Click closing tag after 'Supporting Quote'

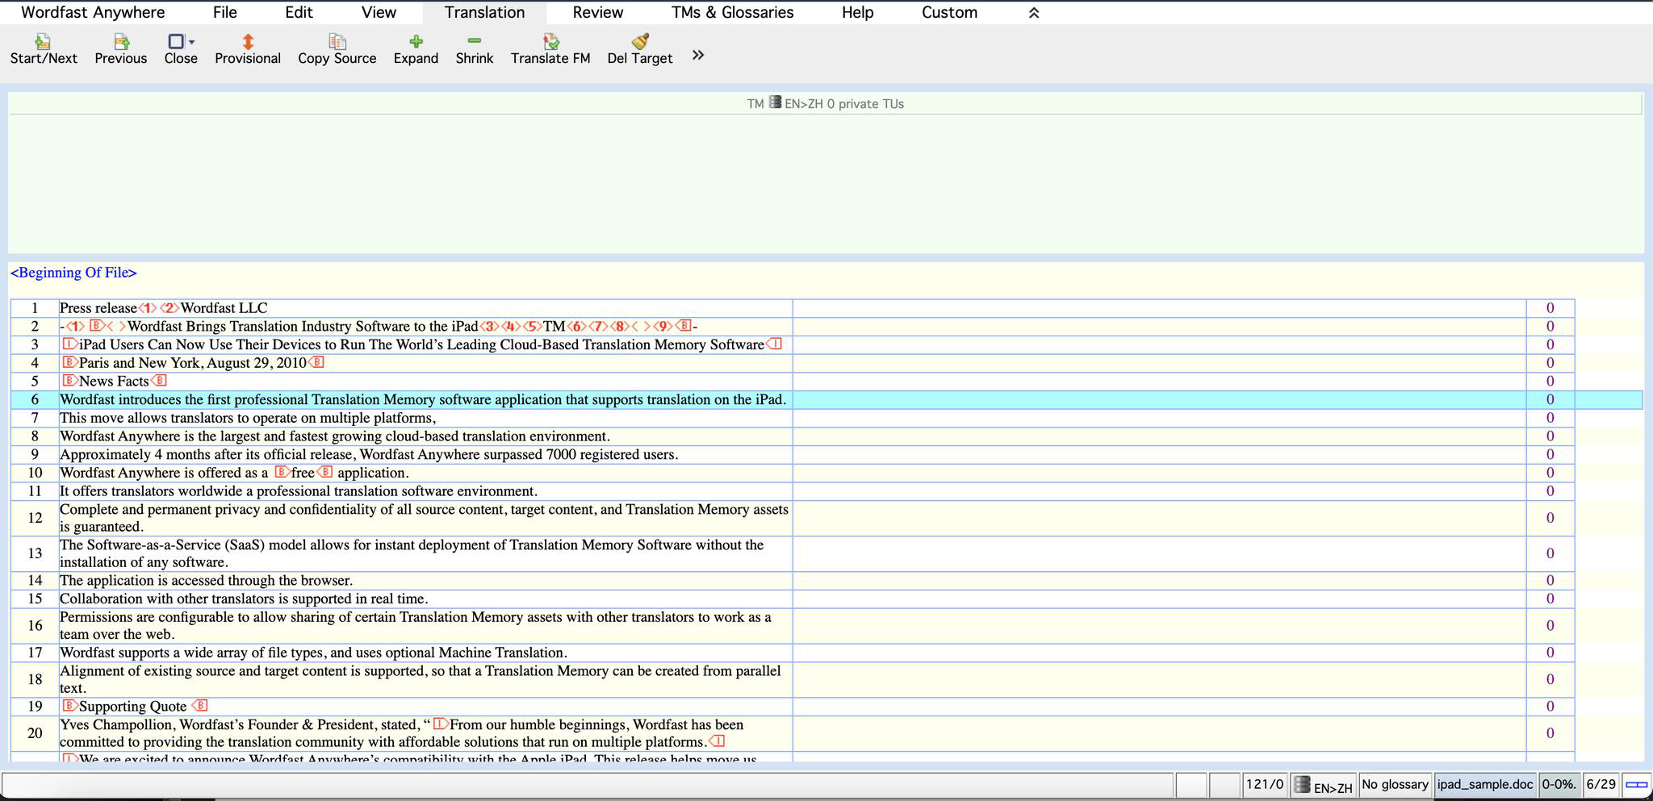[x=199, y=707]
